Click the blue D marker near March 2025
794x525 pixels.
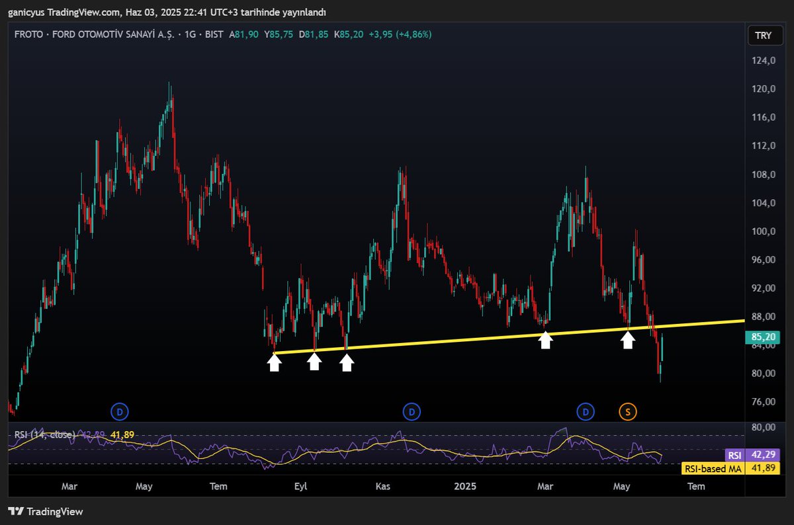click(585, 412)
